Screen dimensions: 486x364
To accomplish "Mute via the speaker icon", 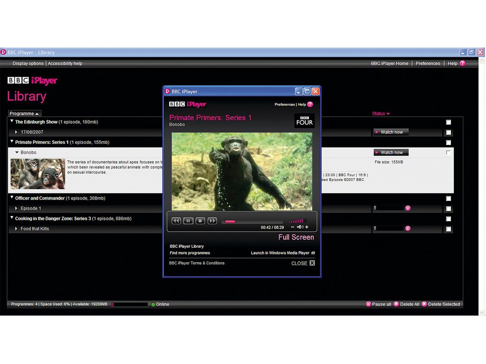I will tap(300, 227).
